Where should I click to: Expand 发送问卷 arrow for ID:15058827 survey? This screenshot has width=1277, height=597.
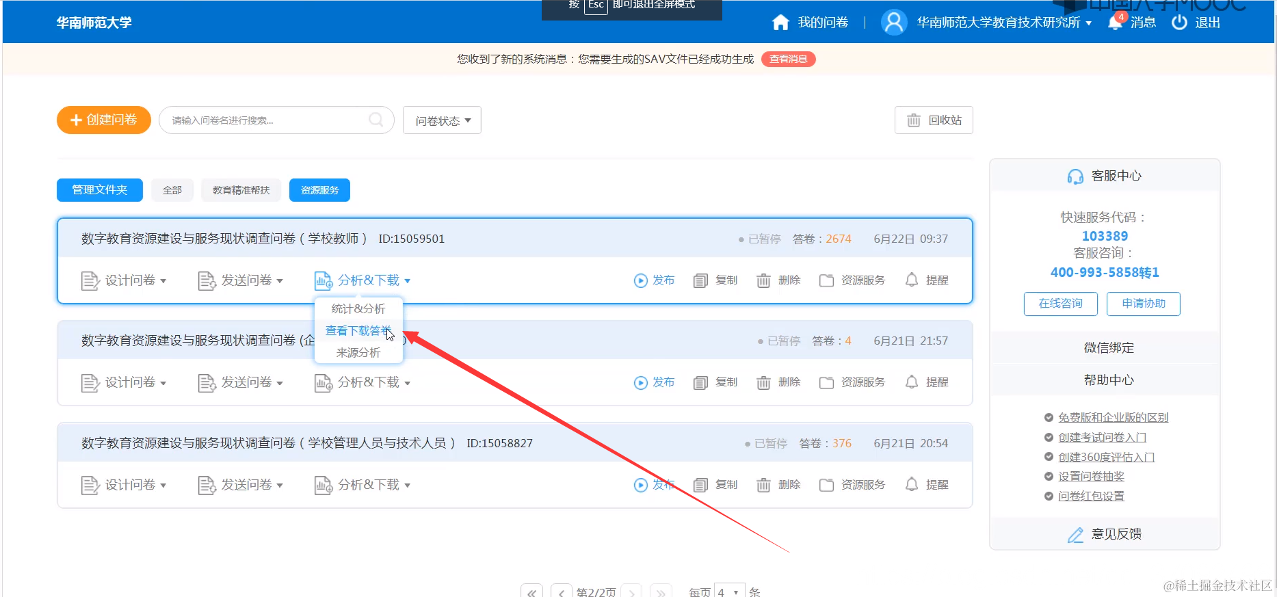(x=279, y=486)
